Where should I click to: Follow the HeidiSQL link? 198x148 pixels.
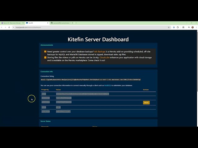pos(108,85)
